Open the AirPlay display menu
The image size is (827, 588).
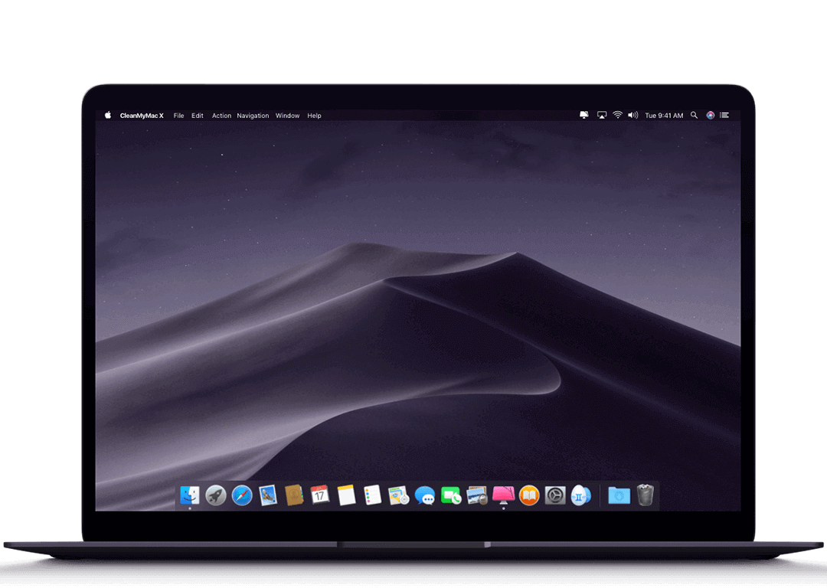[x=602, y=116]
